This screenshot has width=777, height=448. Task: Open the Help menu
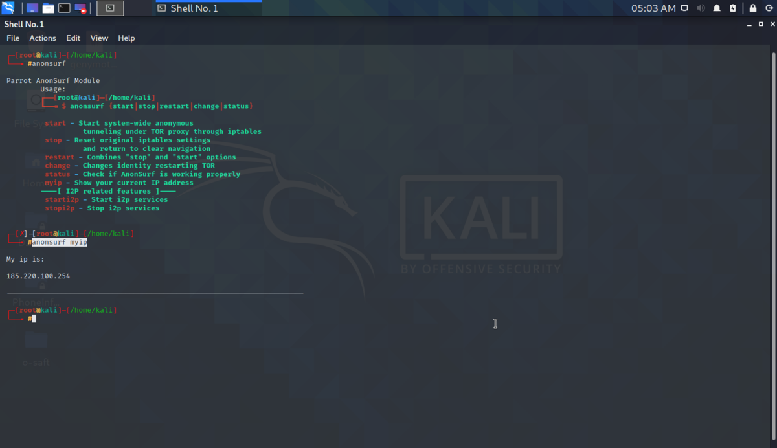pos(126,38)
